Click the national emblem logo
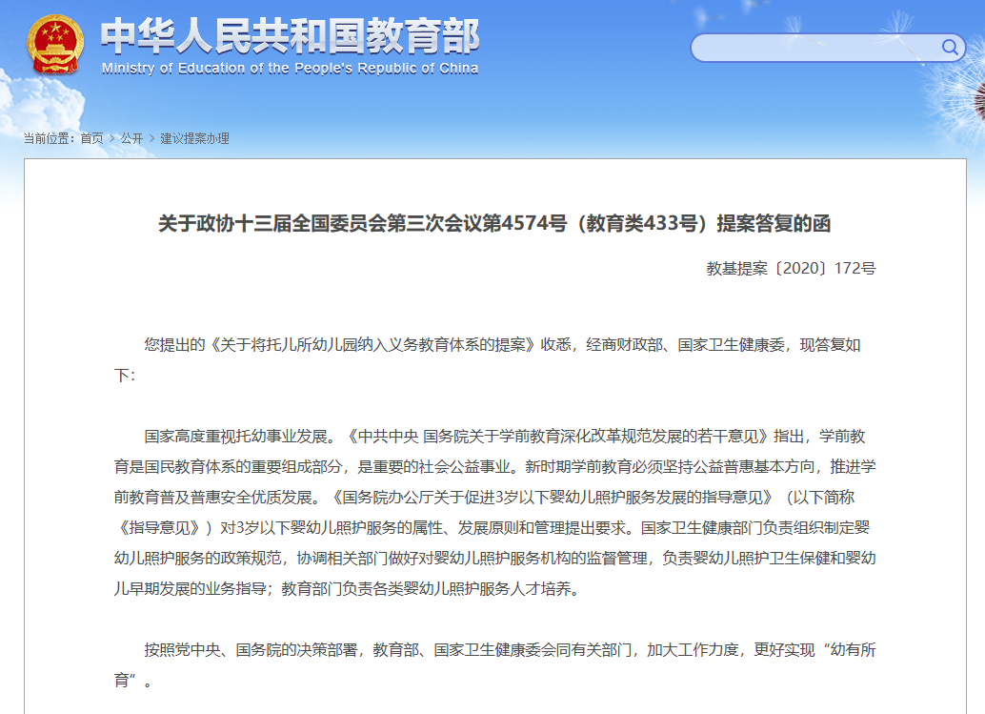 pyautogui.click(x=54, y=44)
